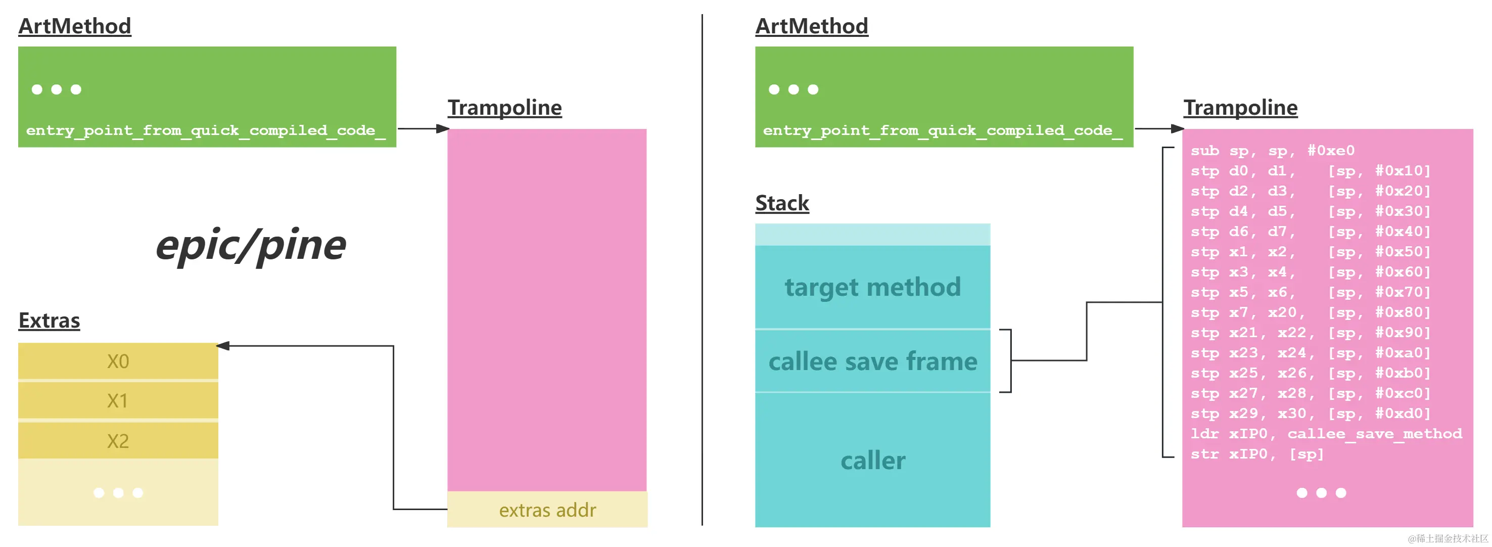The height and width of the screenshot is (547, 1492).
Task: Click the Stack heading
Action: 782,203
